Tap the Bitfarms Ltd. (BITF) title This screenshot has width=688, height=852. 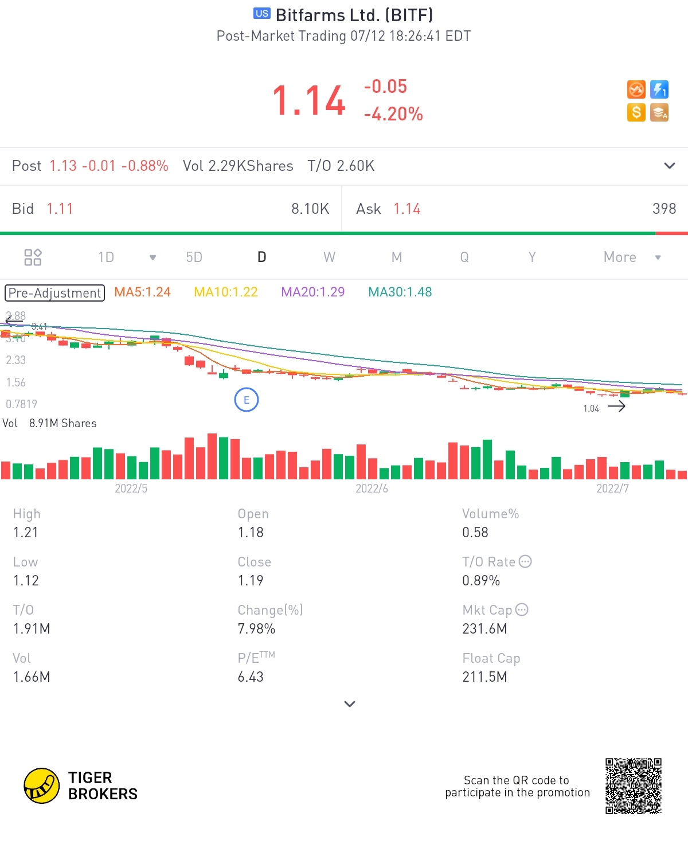coord(354,15)
